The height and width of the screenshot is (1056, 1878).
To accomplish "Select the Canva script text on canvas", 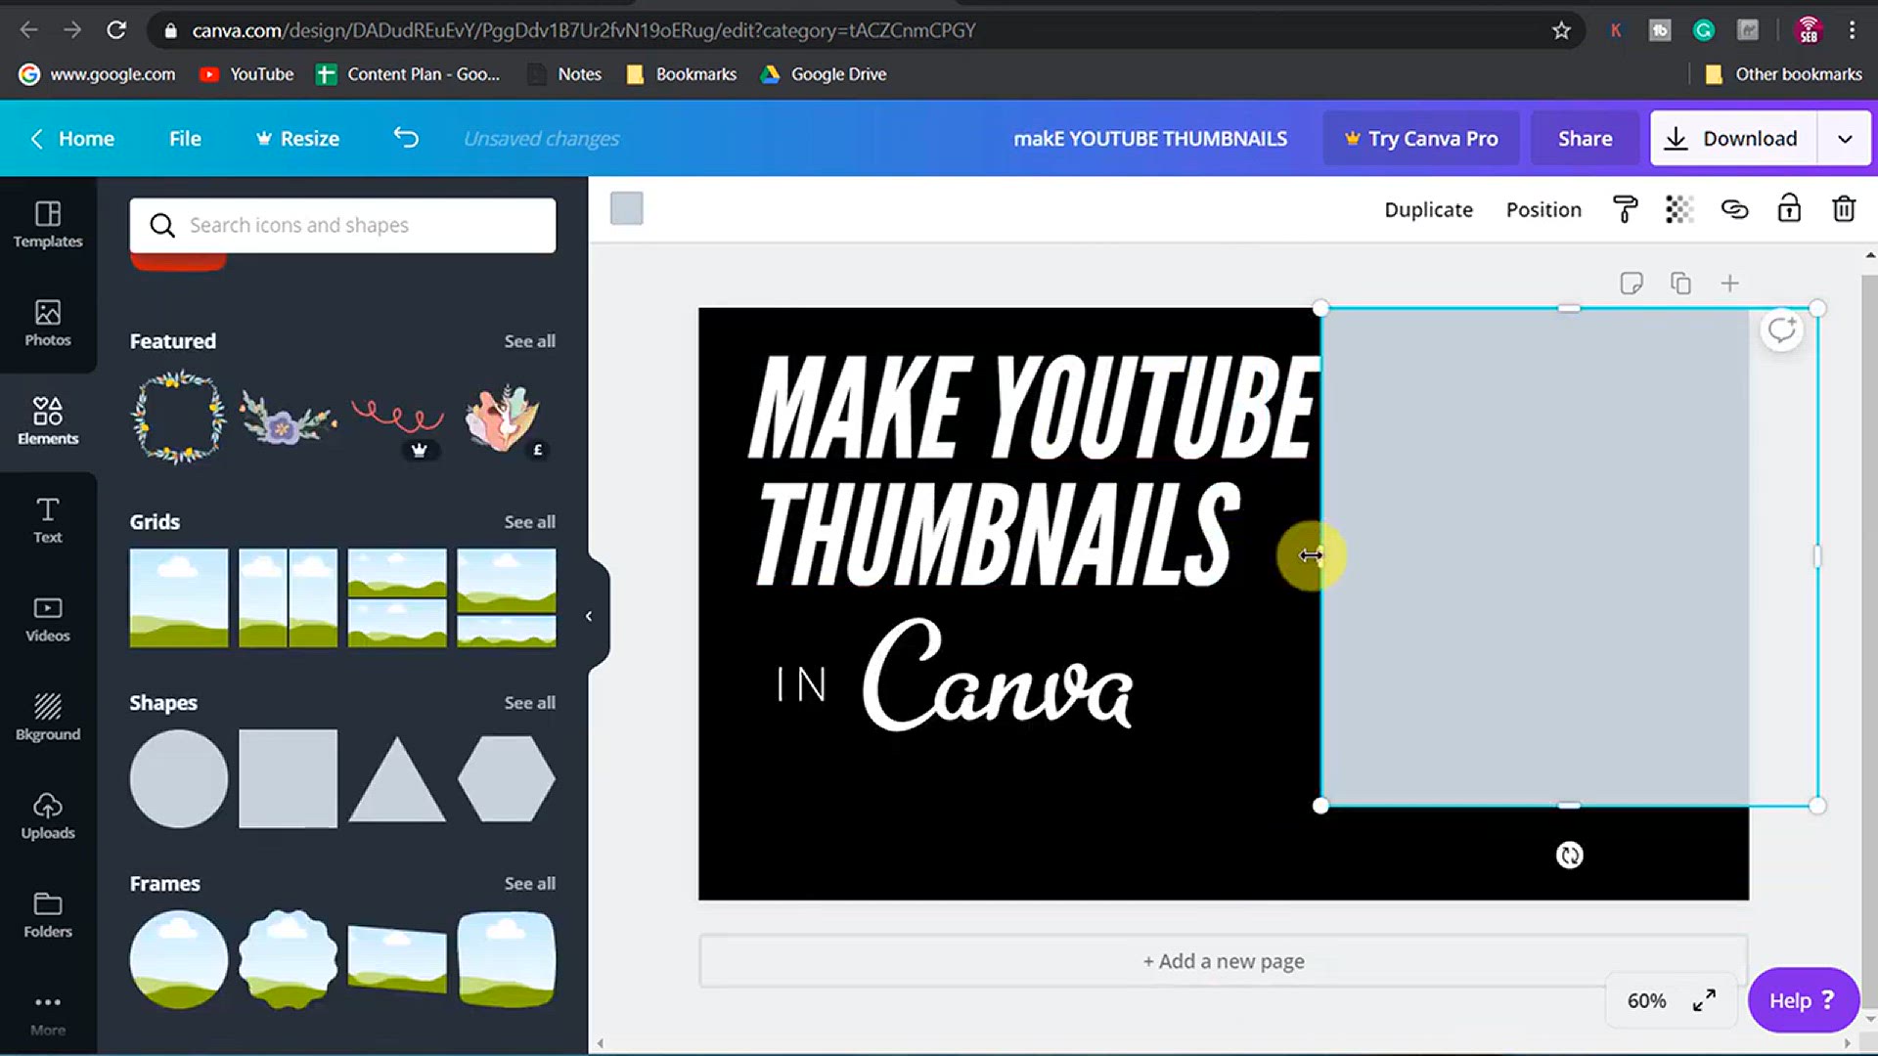I will 997,675.
